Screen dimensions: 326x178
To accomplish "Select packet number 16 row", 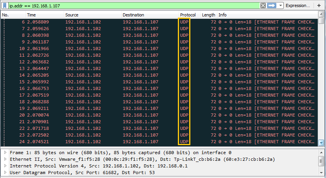I will point(159,89).
